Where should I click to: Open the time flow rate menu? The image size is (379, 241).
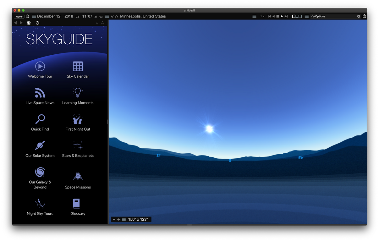pyautogui.click(x=254, y=16)
